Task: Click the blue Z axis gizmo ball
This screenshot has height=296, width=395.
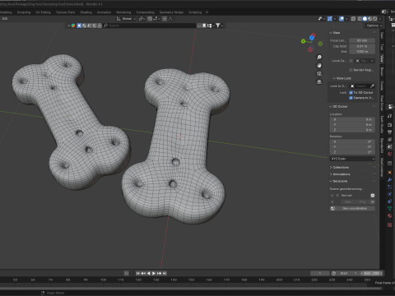Action: pos(312,38)
